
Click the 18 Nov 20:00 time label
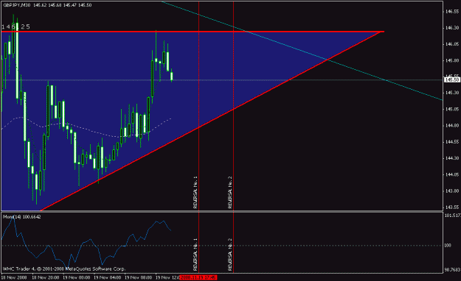45,277
